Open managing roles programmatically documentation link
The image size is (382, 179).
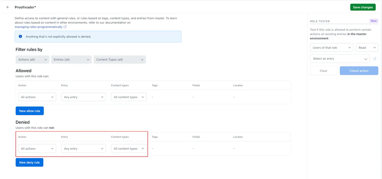[x=38, y=27]
